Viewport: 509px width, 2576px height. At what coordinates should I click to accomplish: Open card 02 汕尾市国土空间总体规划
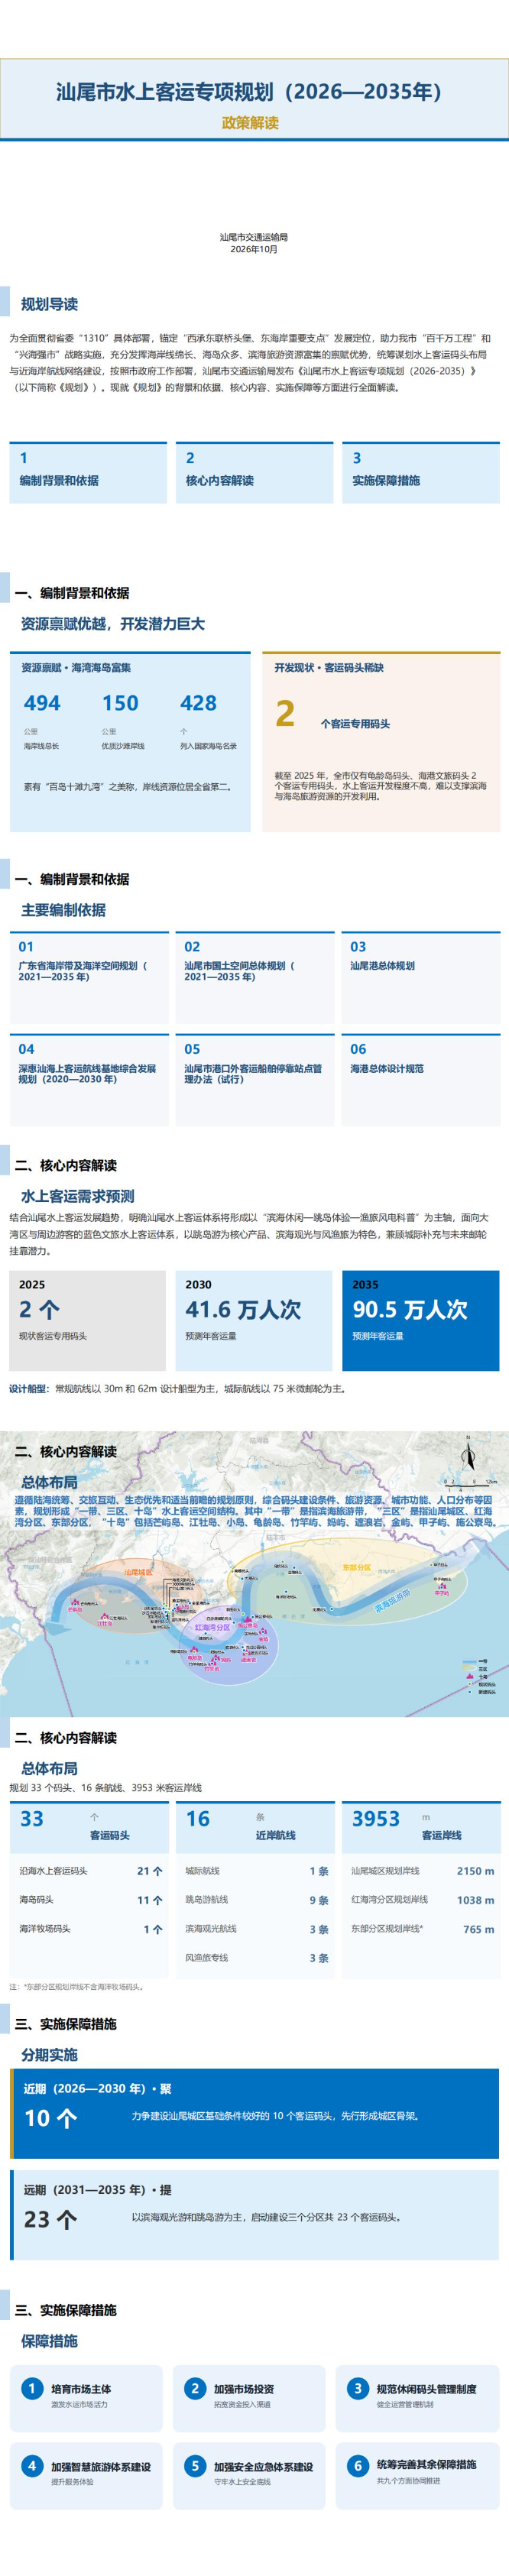tap(255, 978)
